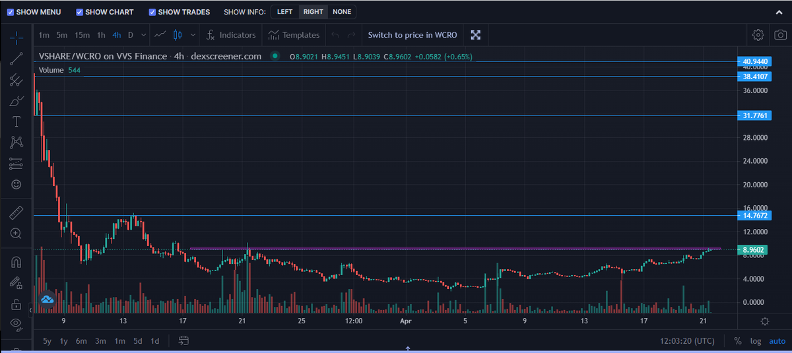Select the line chart style icon
The height and width of the screenshot is (353, 792).
tap(160, 35)
